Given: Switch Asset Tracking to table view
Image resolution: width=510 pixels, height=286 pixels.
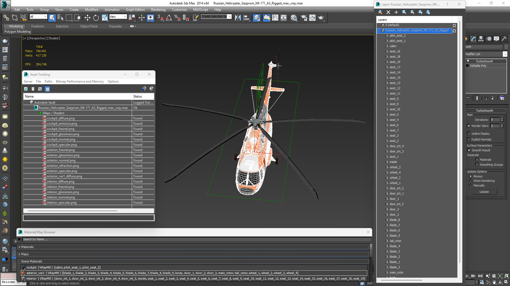Looking at the screenshot, I should (x=47, y=89).
